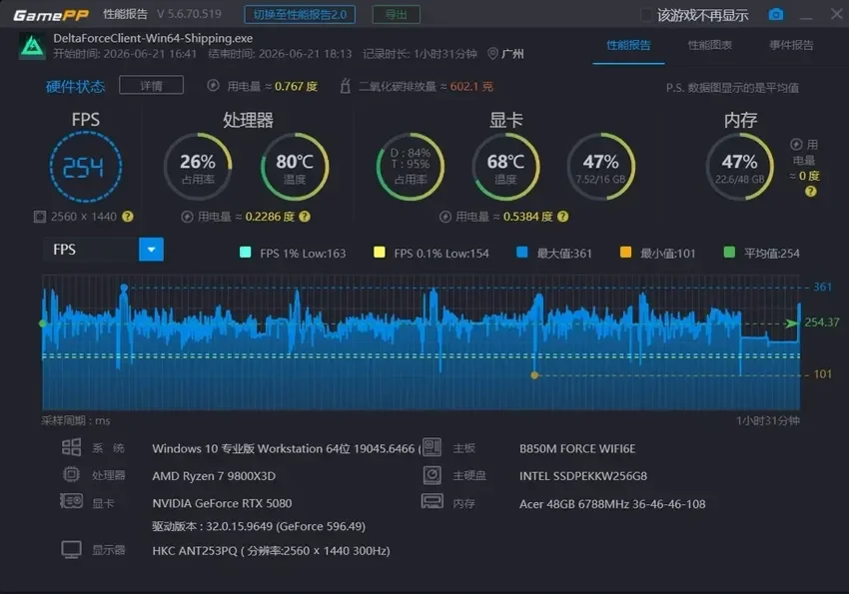This screenshot has width=849, height=594.
Task: Click the location pin icon beside 广州
Action: [492, 54]
